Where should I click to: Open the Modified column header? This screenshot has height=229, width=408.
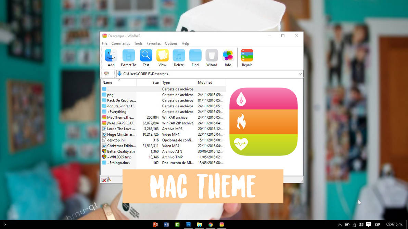tap(205, 82)
